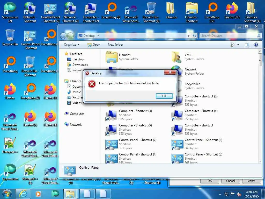The width and height of the screenshot is (265, 199).
Task: Click Everything (12) desktop icon
Action: coord(212,12)
